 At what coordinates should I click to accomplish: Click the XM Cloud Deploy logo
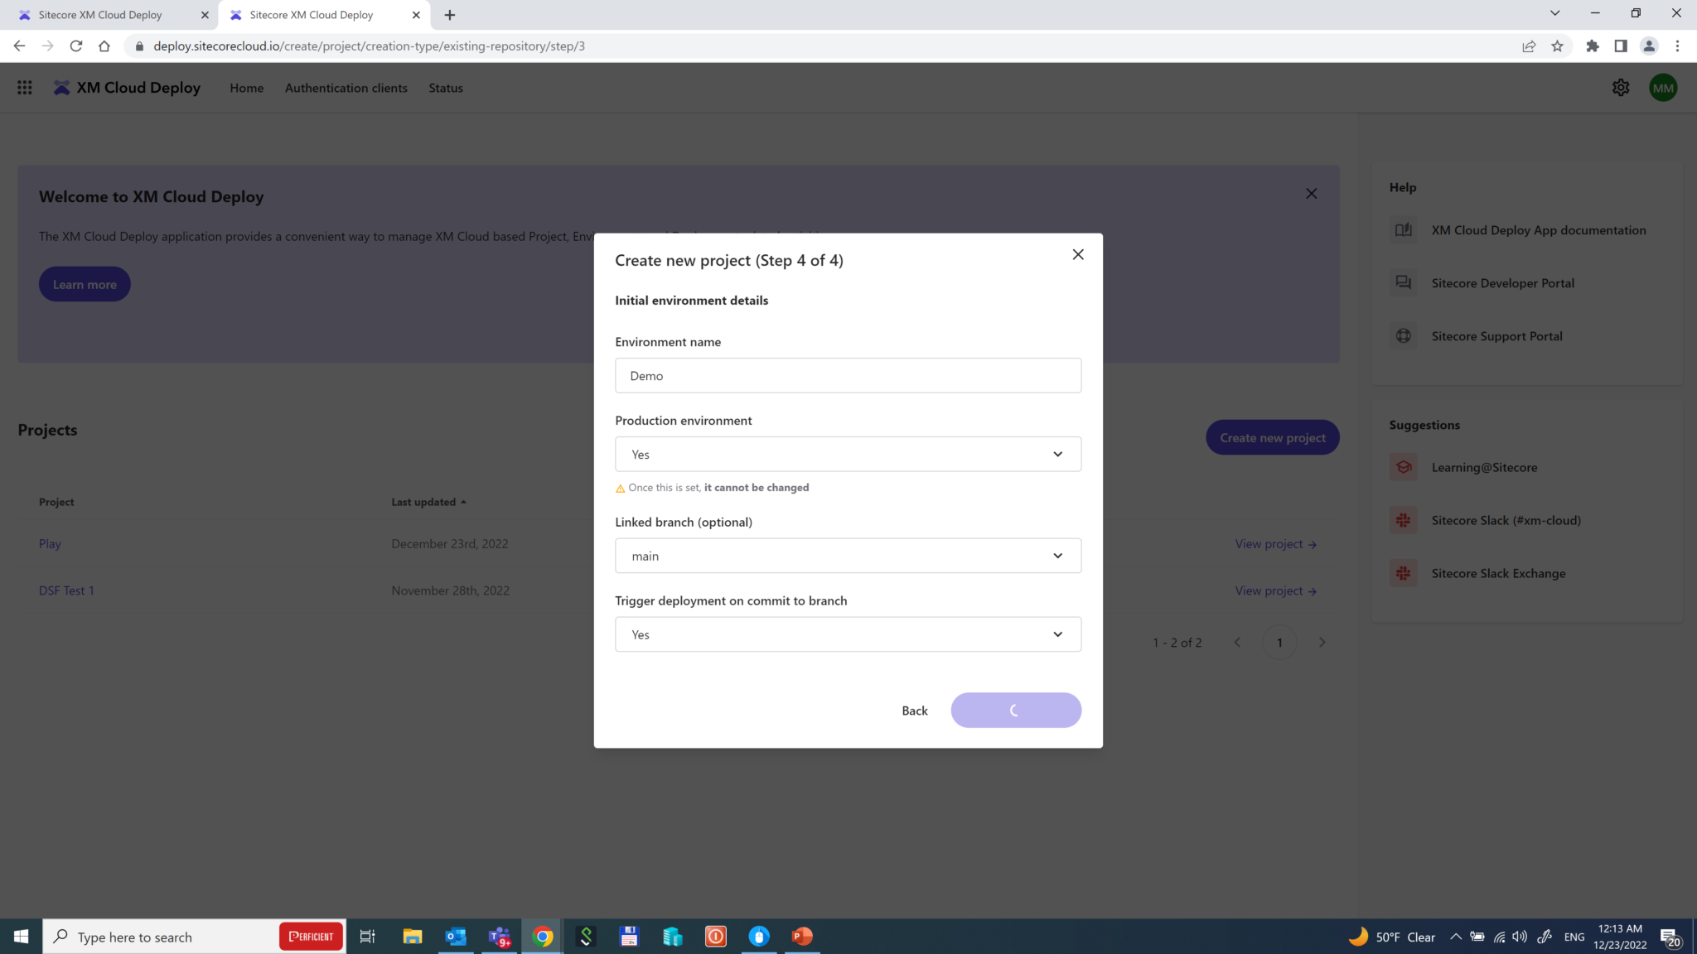point(126,87)
